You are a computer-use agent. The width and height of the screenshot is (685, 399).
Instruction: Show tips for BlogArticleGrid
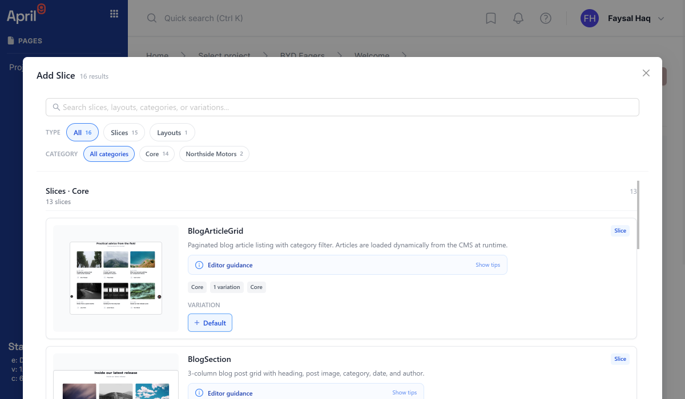[487, 265]
